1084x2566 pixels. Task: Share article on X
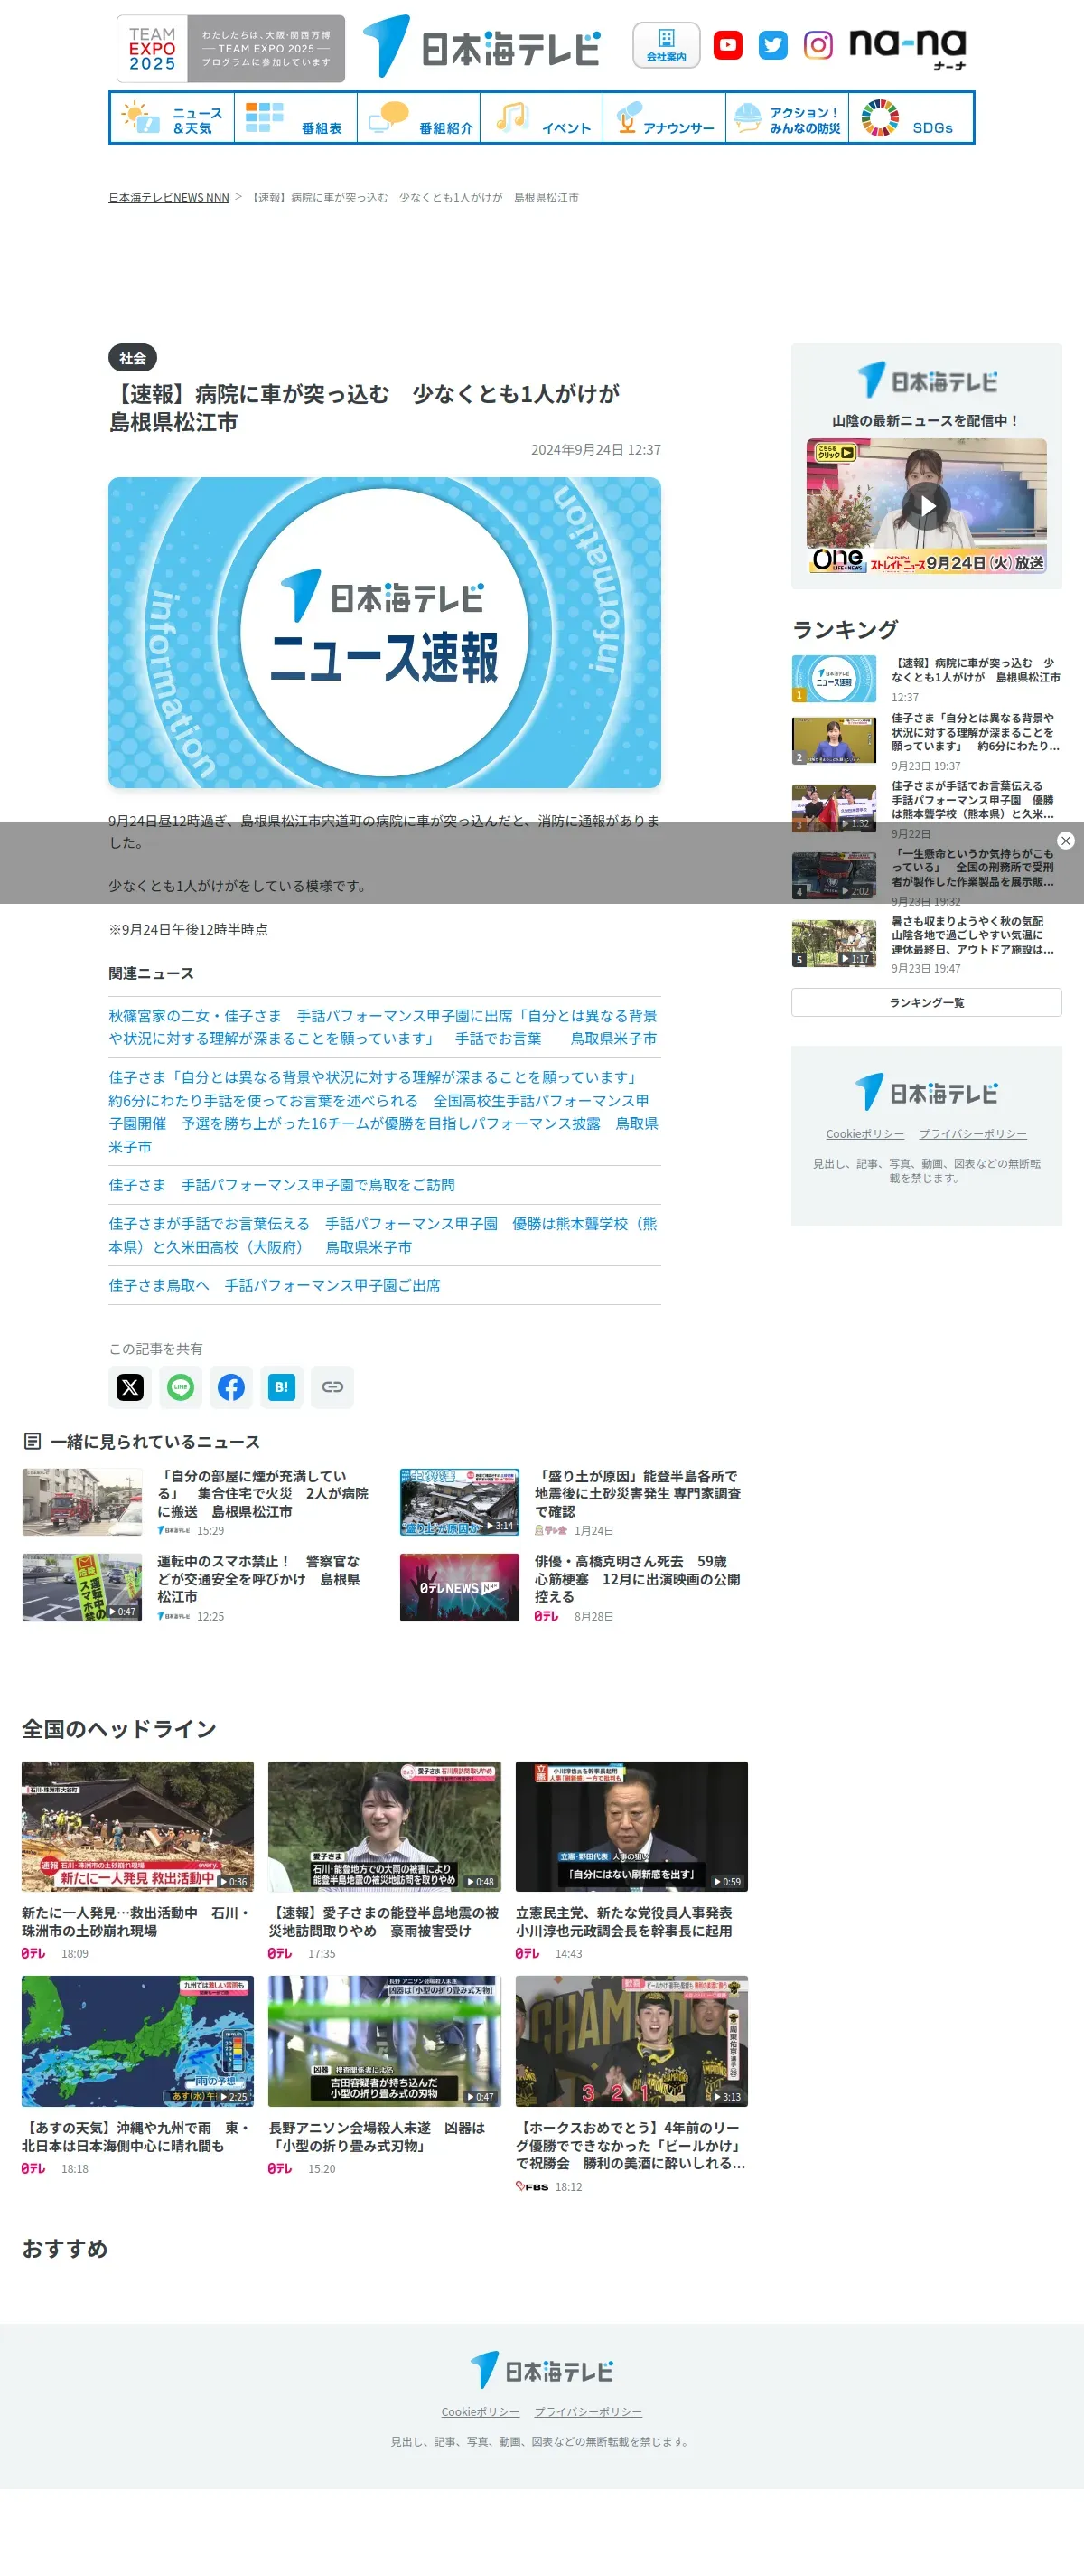[130, 1386]
